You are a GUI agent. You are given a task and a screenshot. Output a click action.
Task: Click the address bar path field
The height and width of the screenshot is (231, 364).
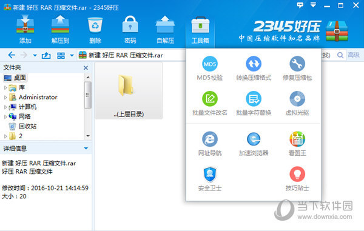pos(131,55)
